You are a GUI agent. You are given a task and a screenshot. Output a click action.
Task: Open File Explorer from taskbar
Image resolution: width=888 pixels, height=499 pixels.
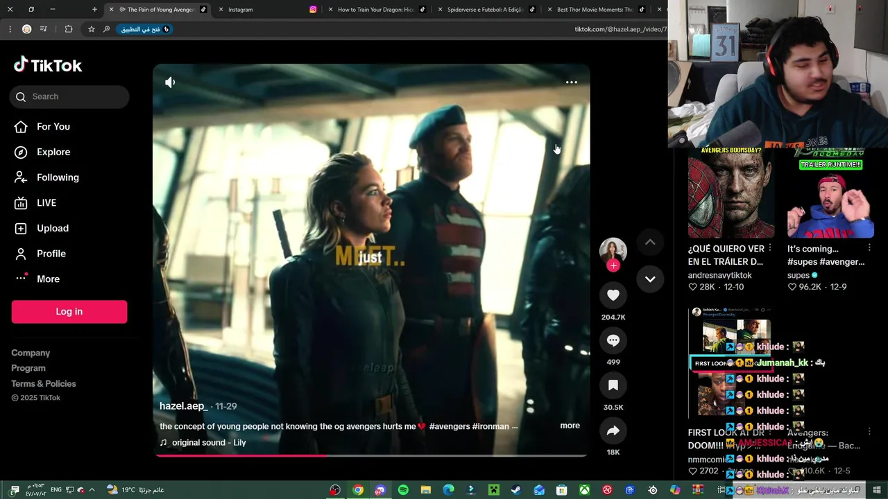[x=426, y=490]
